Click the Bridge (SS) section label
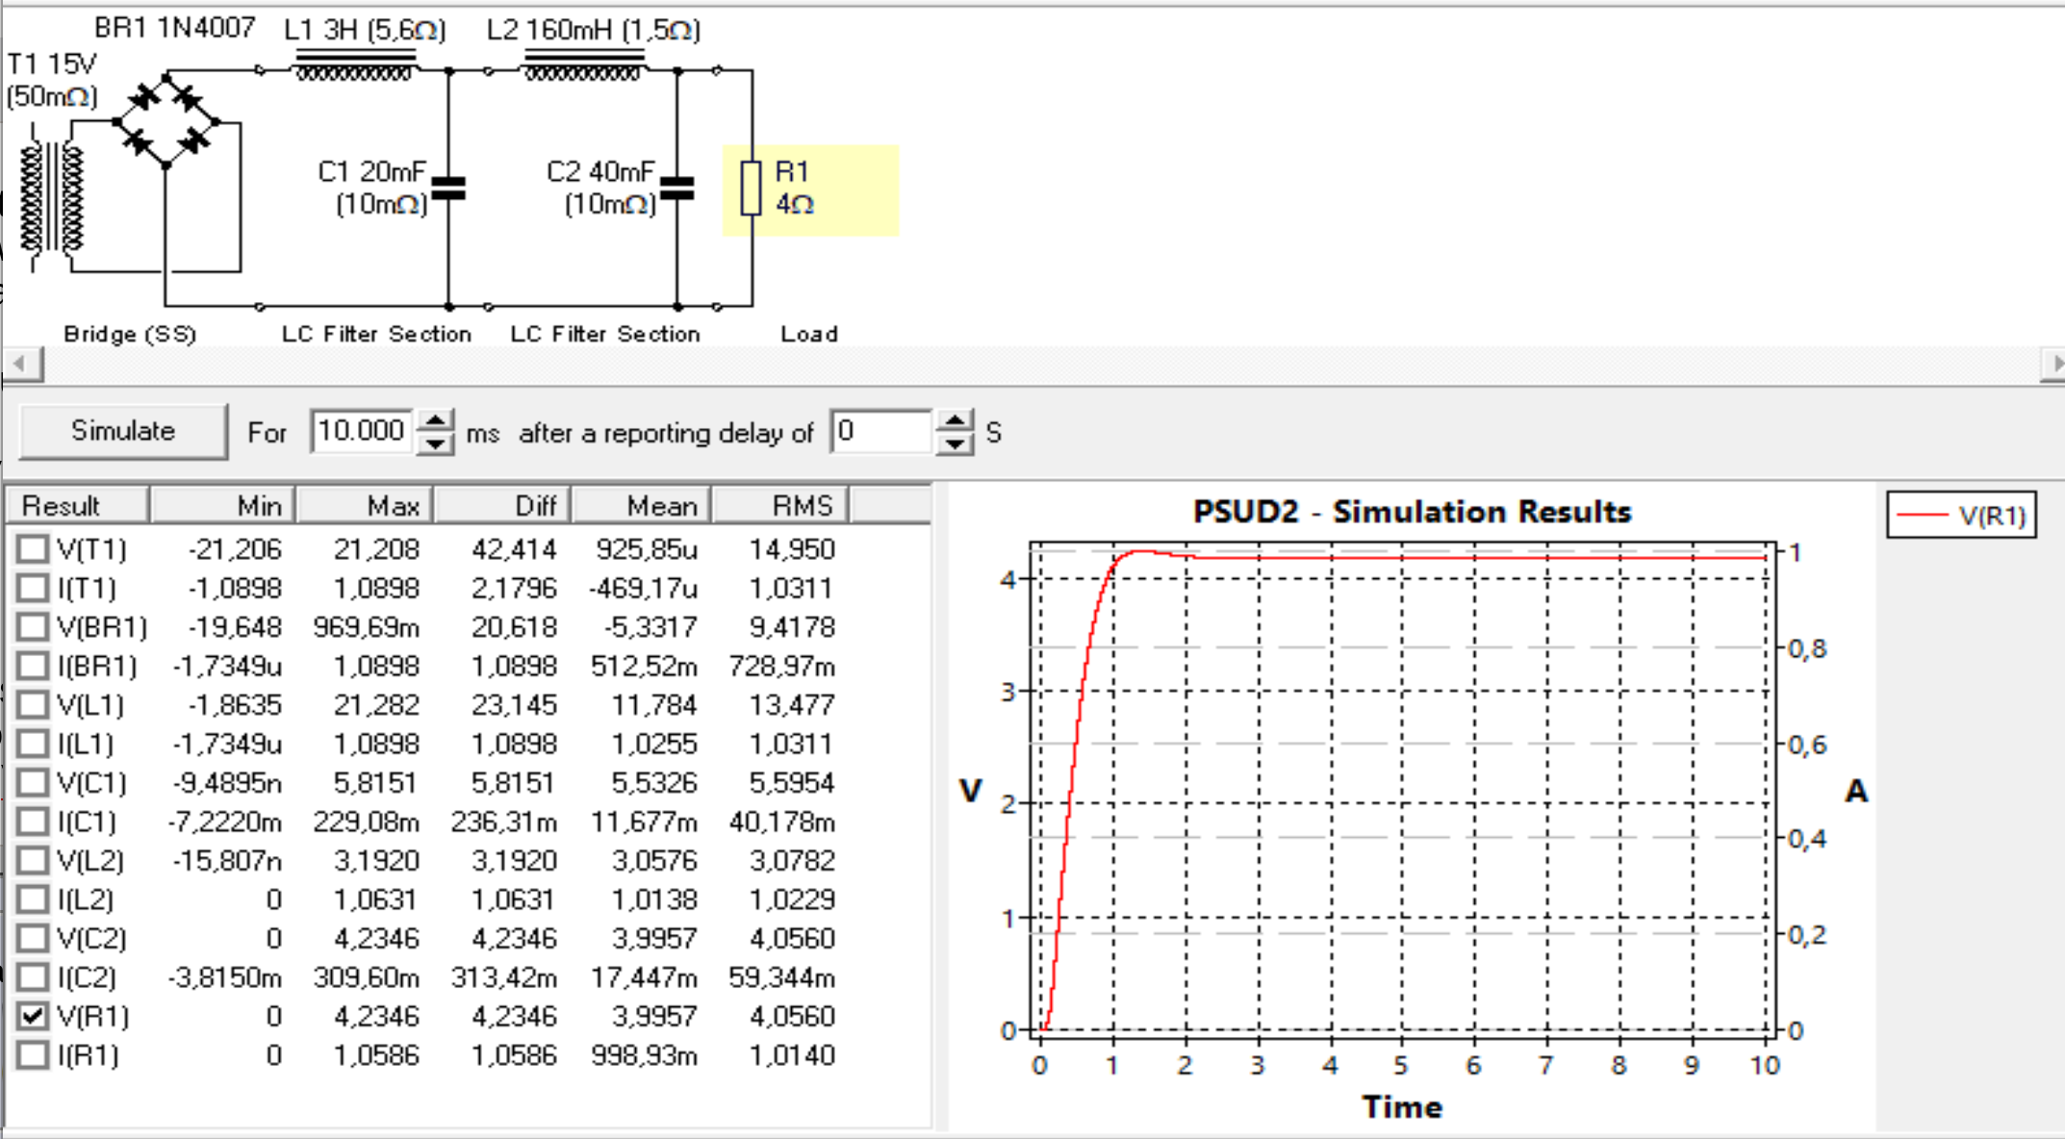 [130, 334]
